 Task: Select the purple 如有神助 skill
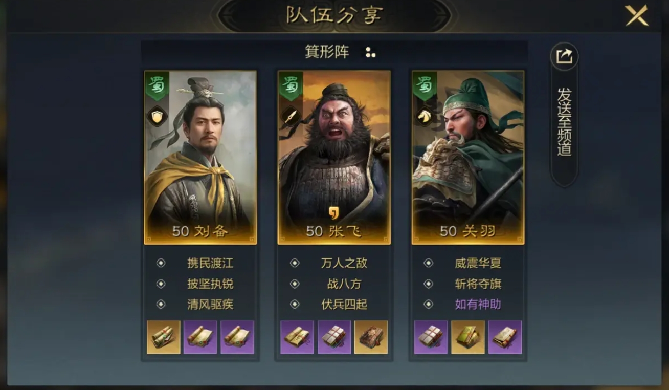pos(478,304)
